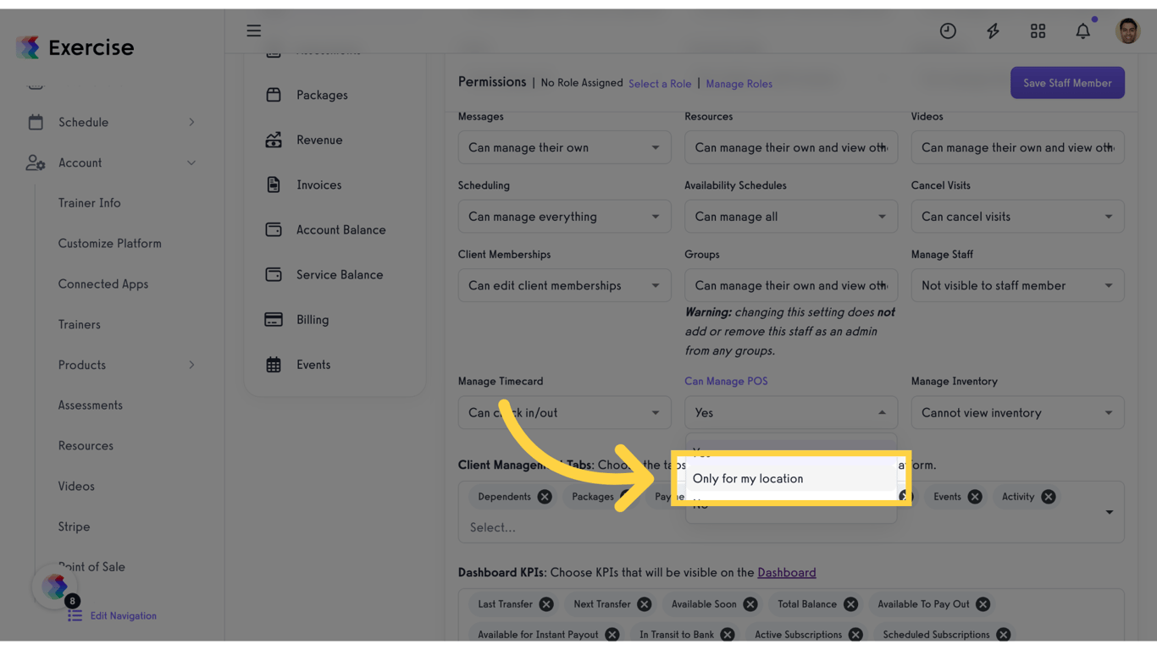The height and width of the screenshot is (650, 1157).
Task: Collapse the Account sidebar section
Action: click(x=191, y=162)
